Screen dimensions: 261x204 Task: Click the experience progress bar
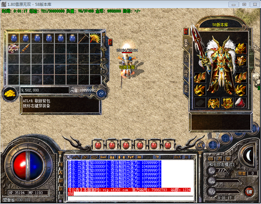point(229,182)
